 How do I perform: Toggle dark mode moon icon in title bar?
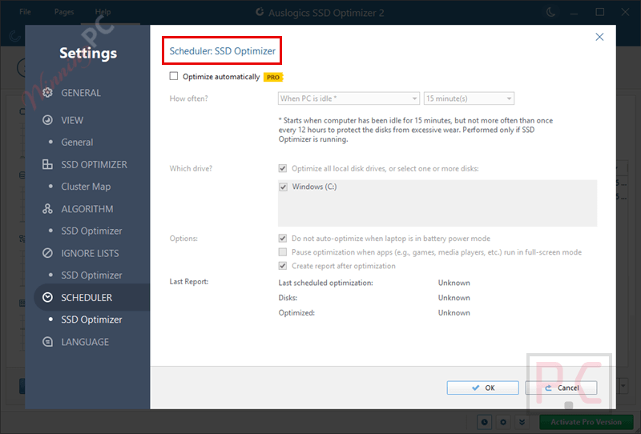(x=550, y=12)
